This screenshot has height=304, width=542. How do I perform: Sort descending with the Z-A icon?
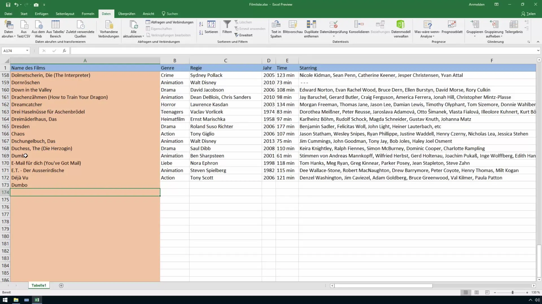click(x=201, y=33)
